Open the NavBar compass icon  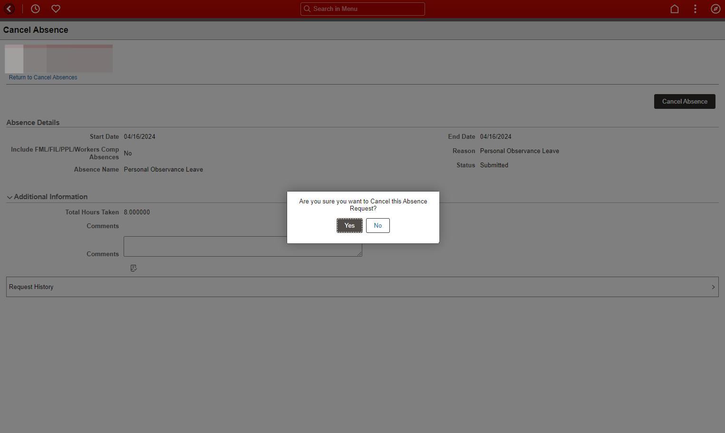point(715,9)
